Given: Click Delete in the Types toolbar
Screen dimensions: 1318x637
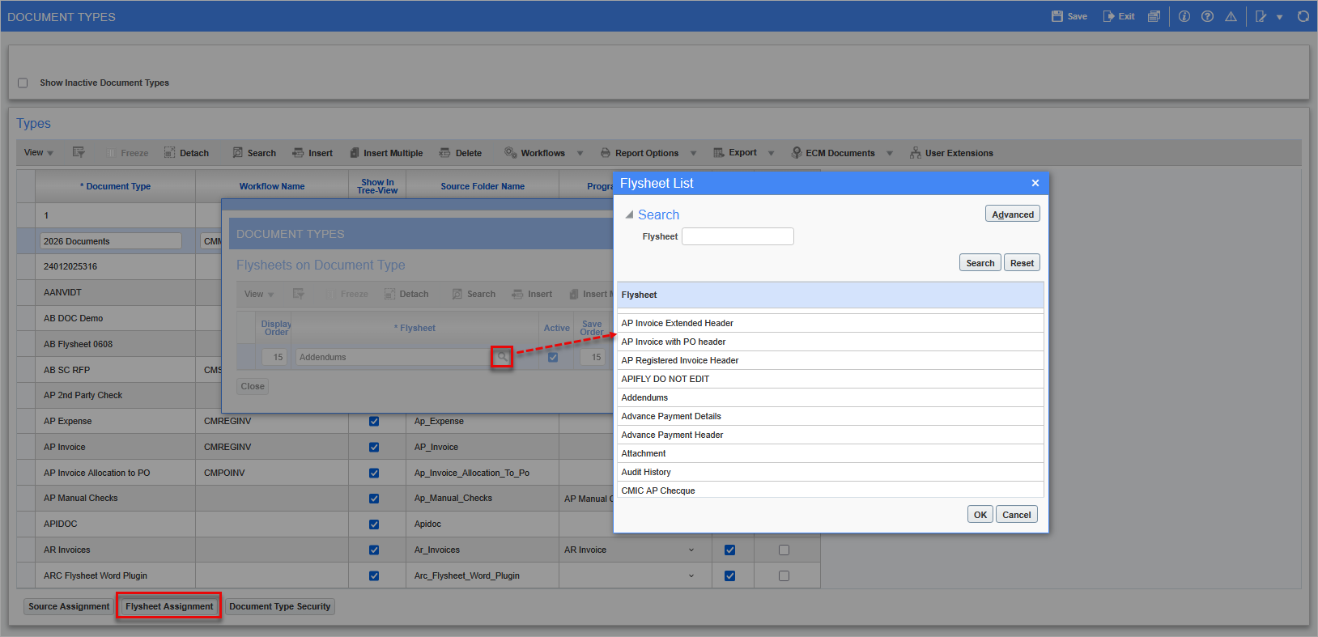Looking at the screenshot, I should 461,153.
